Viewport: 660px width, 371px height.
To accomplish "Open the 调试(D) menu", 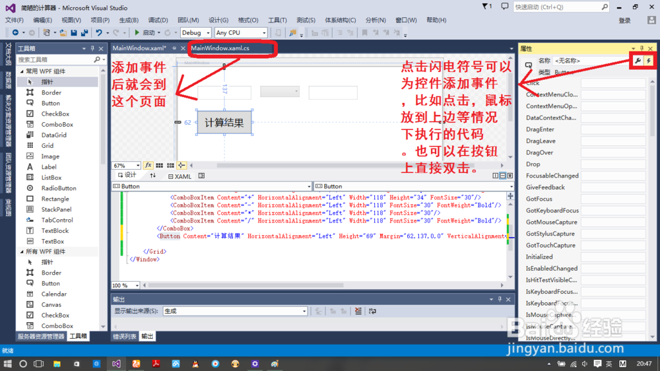I will point(158,20).
